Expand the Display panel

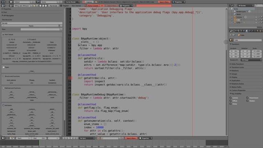tap(234, 77)
